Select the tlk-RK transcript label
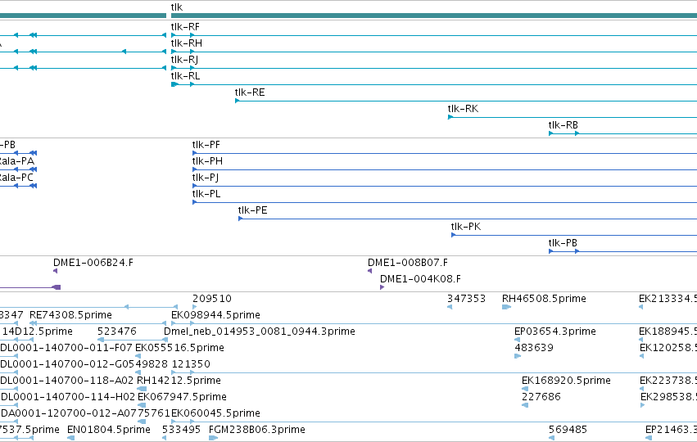The image size is (697, 442). (x=464, y=110)
